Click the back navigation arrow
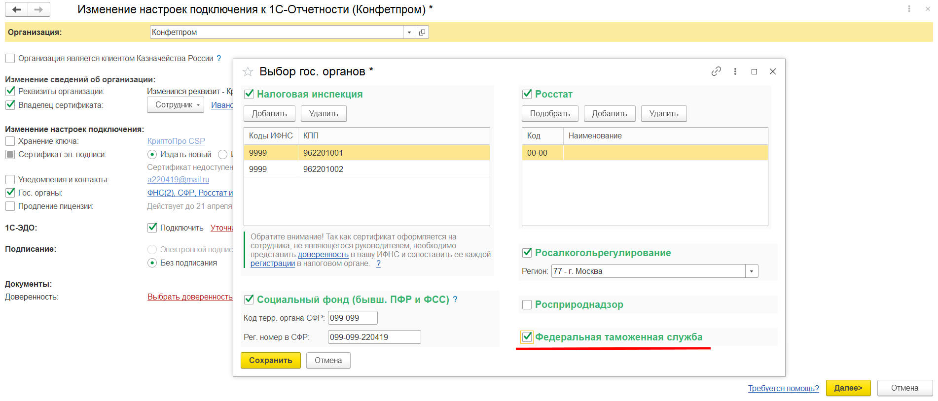Screen dimensions: 938x401 pos(17,9)
